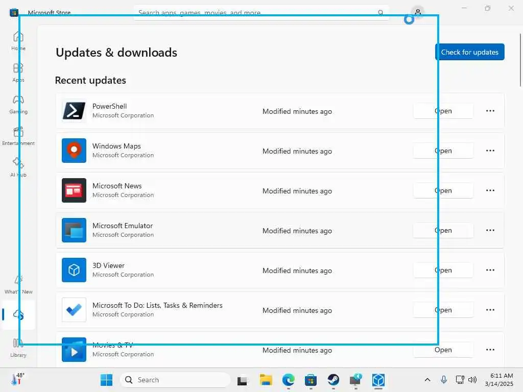Open the Gaming section
This screenshot has height=392, width=523.
click(18, 104)
